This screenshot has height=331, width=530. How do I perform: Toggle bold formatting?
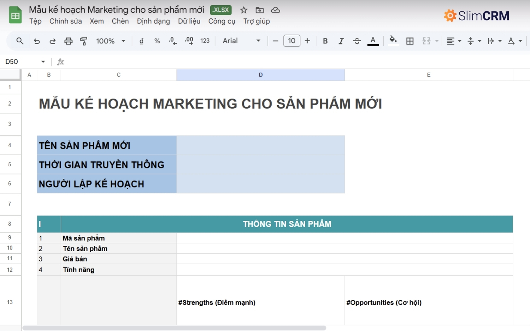pyautogui.click(x=325, y=41)
